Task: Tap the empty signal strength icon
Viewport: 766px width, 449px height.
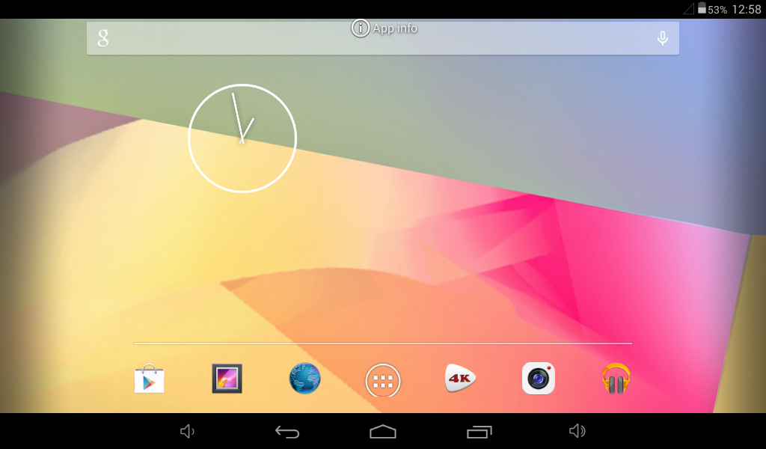Action: [x=689, y=9]
